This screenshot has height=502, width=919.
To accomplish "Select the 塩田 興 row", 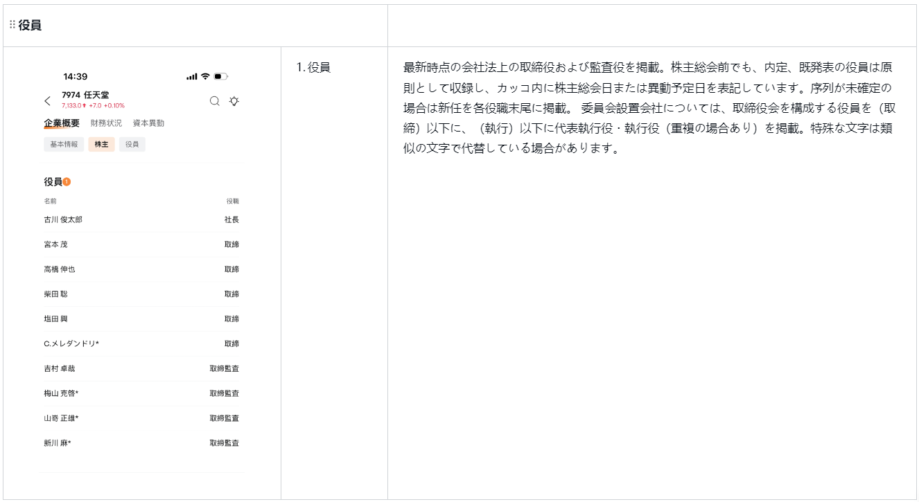I will pos(141,319).
